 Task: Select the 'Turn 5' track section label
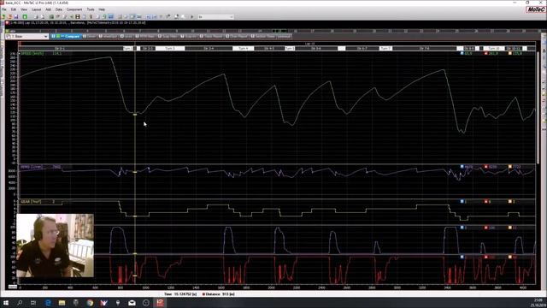pos(290,48)
